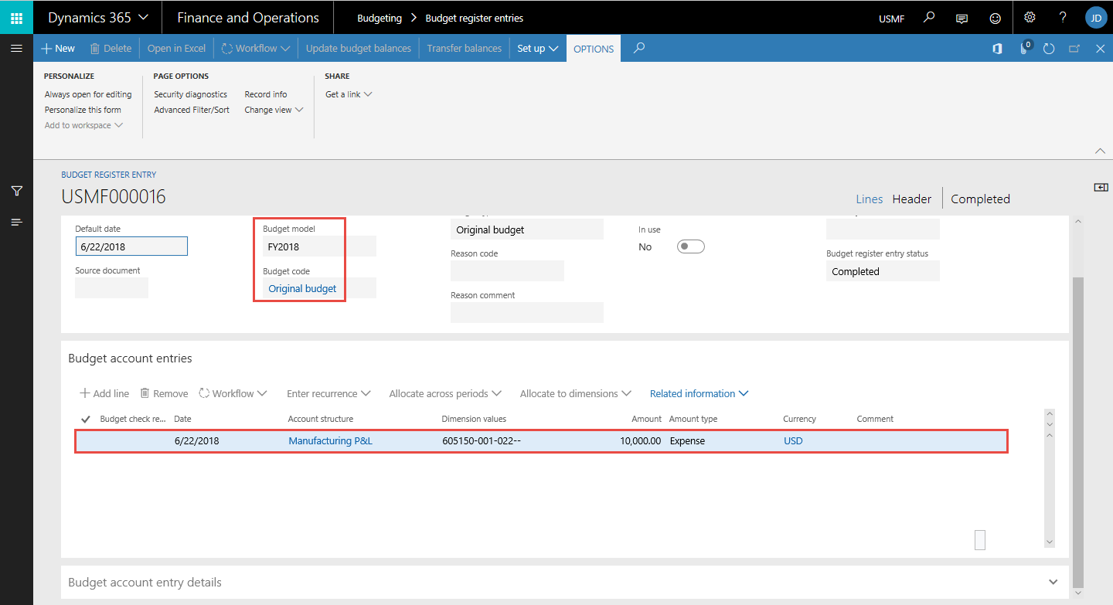Click Update budget balances

click(x=359, y=48)
